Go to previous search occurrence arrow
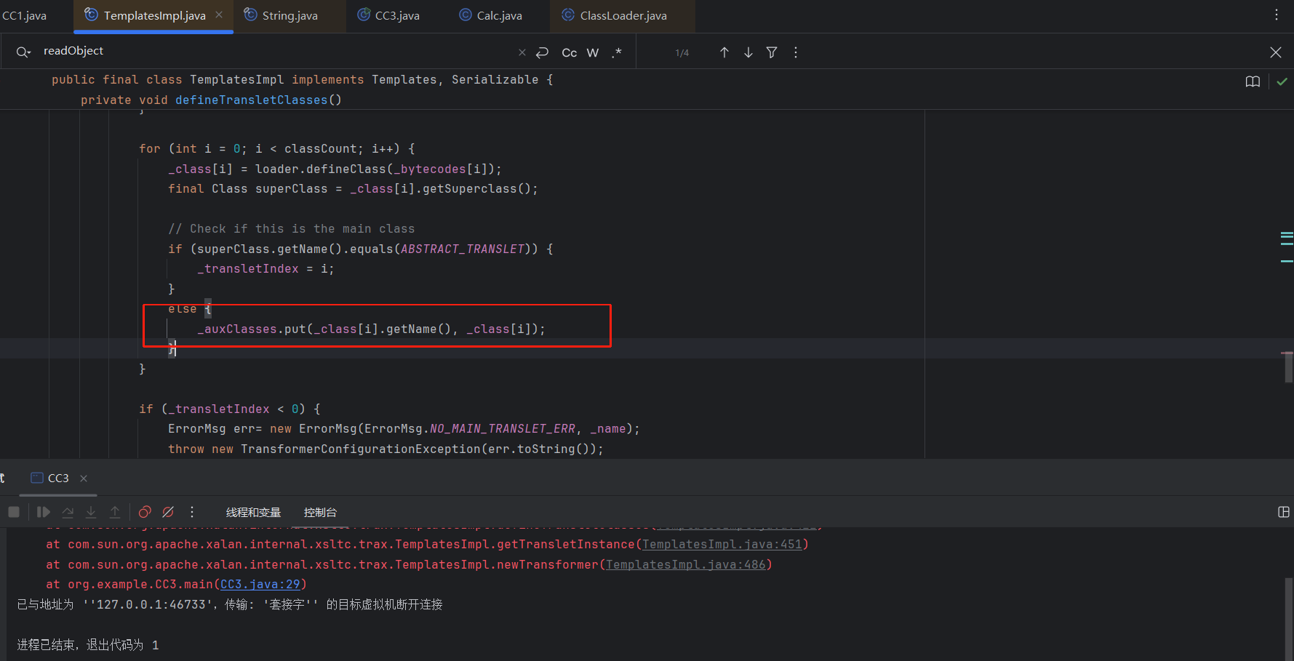This screenshot has height=661, width=1294. coord(724,52)
